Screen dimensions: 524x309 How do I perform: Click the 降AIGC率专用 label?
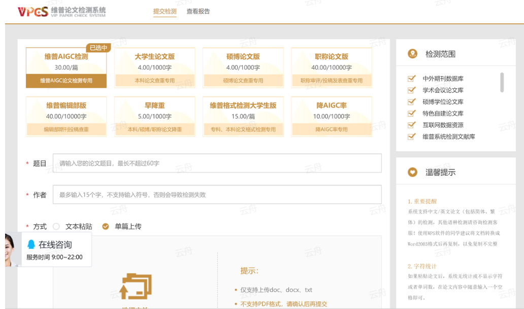coord(332,129)
